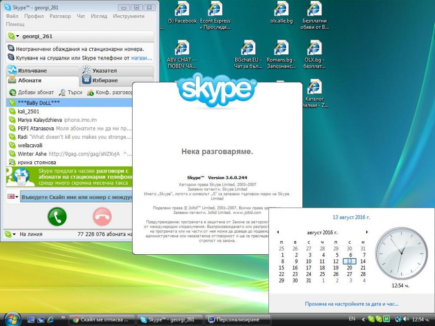Select contact Winter Ashe
Viewport: 435px width, 326px height.
coord(69,154)
